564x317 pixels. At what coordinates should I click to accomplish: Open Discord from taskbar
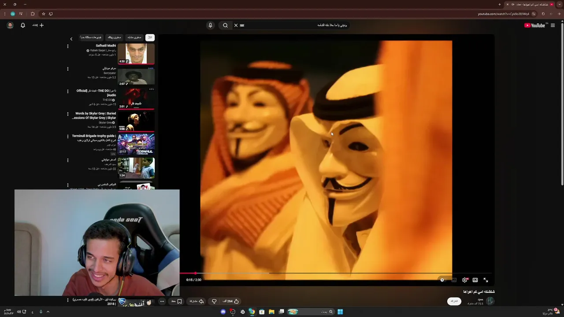(x=223, y=312)
